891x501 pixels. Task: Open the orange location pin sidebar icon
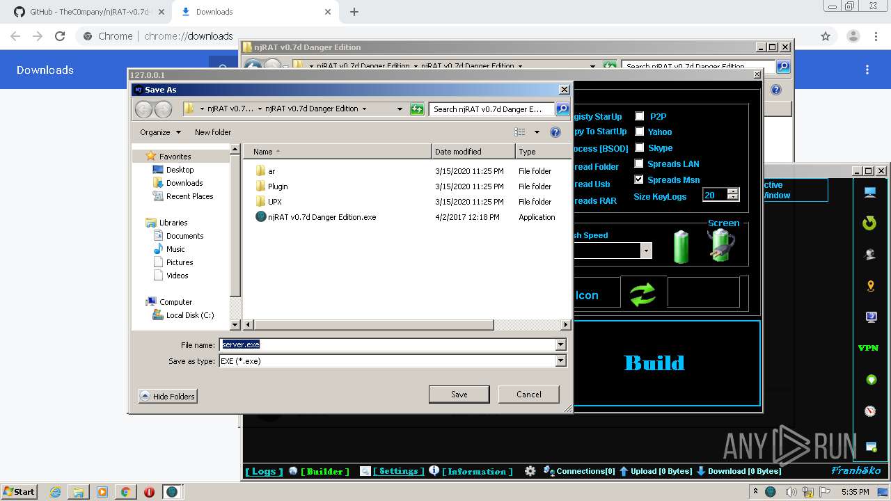click(x=870, y=286)
